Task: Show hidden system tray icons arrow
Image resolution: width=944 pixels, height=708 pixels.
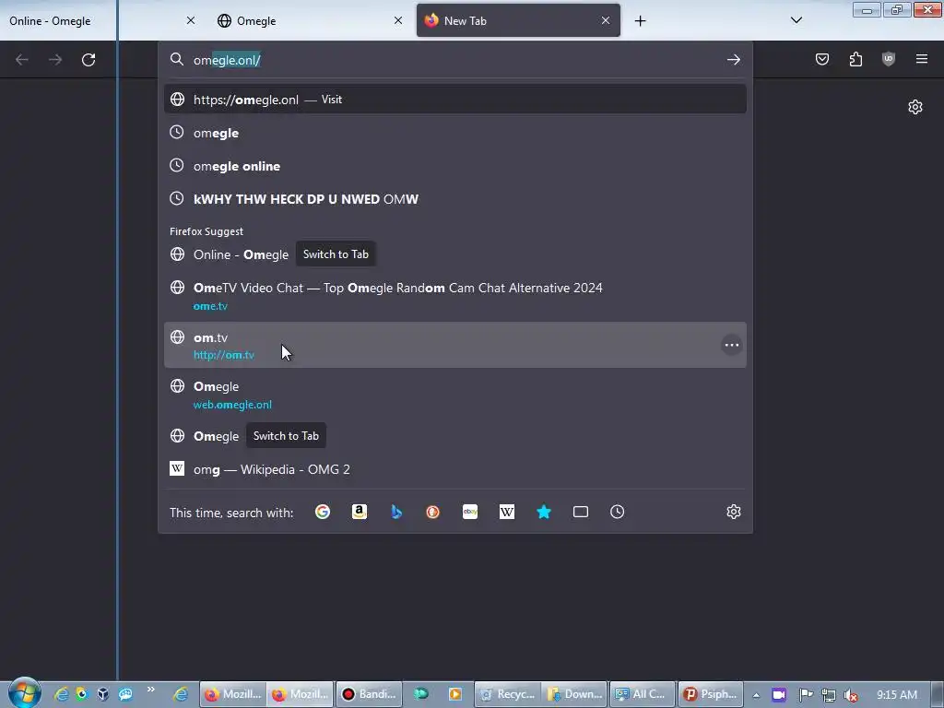Action: pos(756,695)
